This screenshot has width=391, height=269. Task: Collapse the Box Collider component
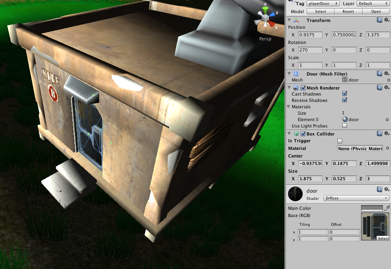[x=289, y=134]
